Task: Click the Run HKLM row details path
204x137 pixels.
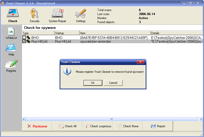Action: coord(177,41)
